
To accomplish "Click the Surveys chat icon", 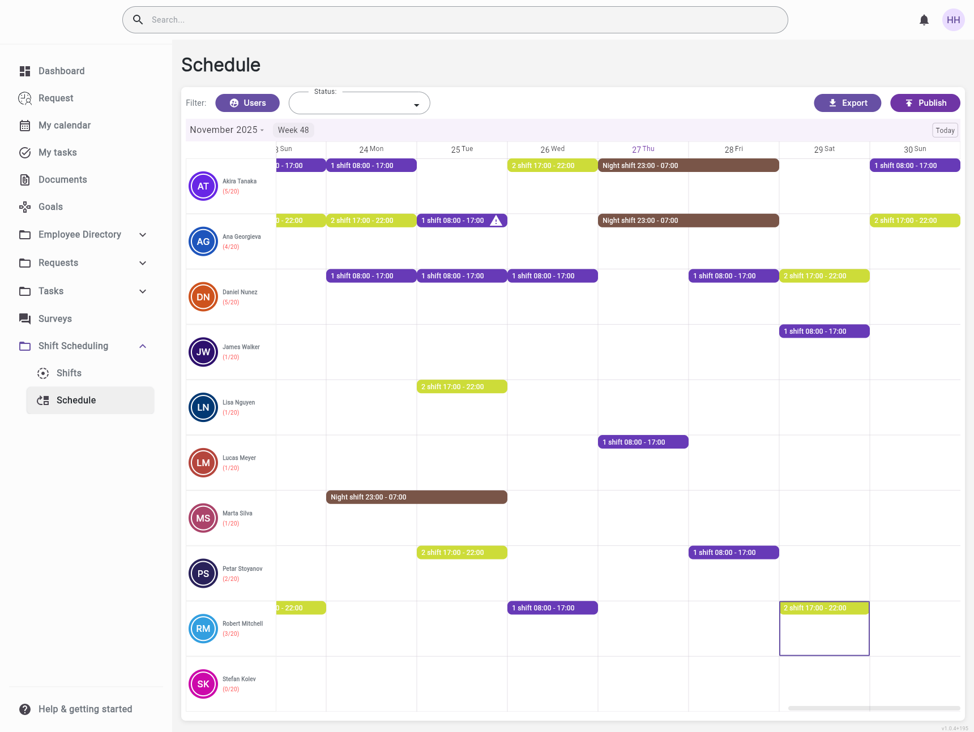I will 25,319.
